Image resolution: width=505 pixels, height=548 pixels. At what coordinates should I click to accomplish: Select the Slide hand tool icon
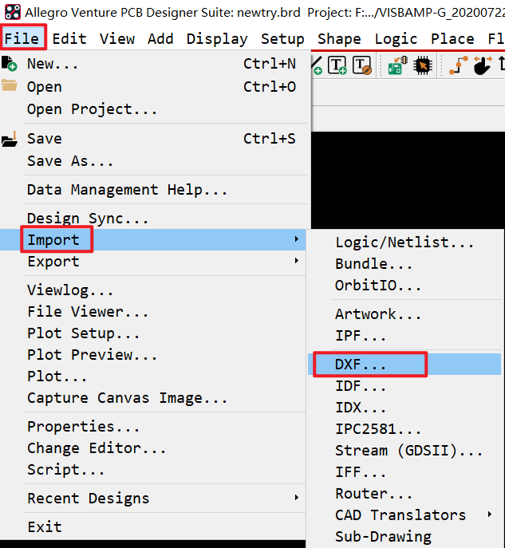click(482, 66)
